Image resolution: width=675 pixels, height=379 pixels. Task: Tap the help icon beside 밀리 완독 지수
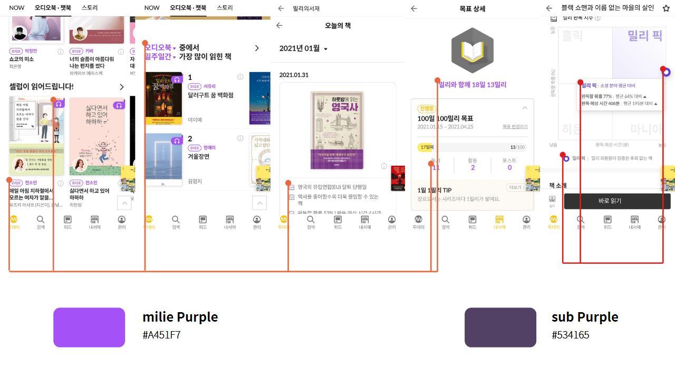pyautogui.click(x=597, y=18)
